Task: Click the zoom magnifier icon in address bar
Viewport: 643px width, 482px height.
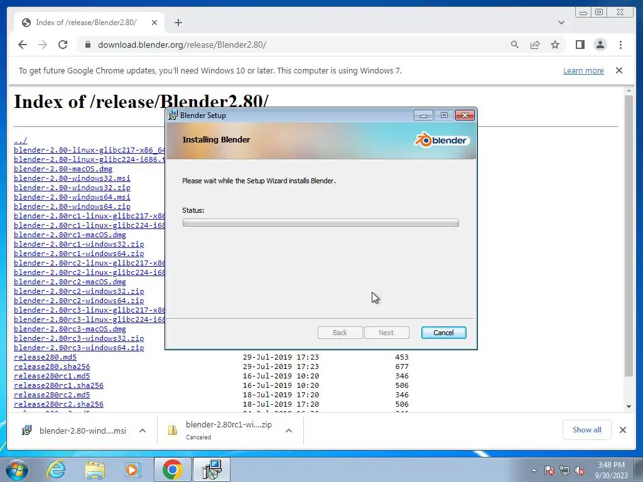Action: tap(515, 45)
